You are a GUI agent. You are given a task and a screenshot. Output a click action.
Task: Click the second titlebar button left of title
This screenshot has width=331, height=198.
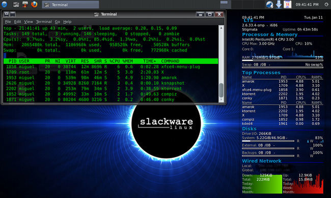pyautogui.click(x=13, y=14)
